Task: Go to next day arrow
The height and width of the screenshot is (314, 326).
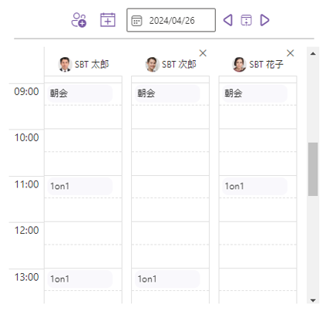Action: coord(264,20)
